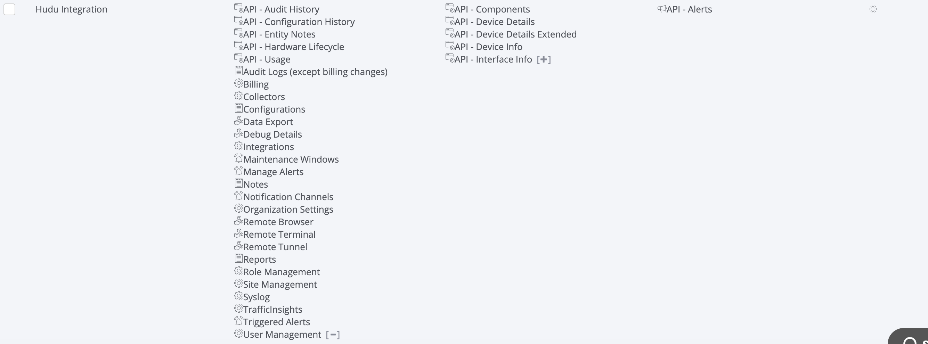This screenshot has height=344, width=928.
Task: Click the cubes icon beside Remote Terminal
Action: coord(238,234)
